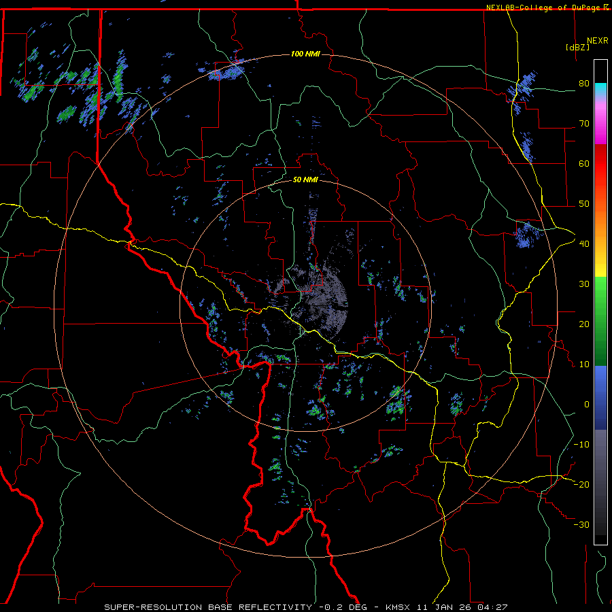This screenshot has width=612, height=612.
Task: Click the green band of the color bar
Action: [600, 321]
